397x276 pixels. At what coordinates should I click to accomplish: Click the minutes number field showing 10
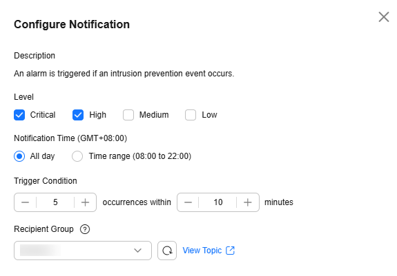pos(218,202)
